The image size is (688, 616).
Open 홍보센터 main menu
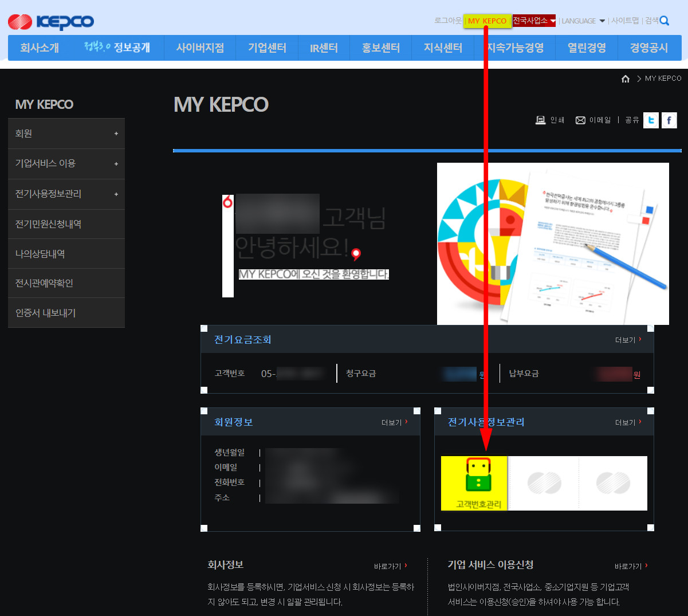[381, 48]
